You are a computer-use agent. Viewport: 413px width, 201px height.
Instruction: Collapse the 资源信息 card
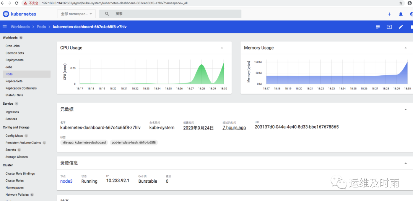tap(406, 163)
